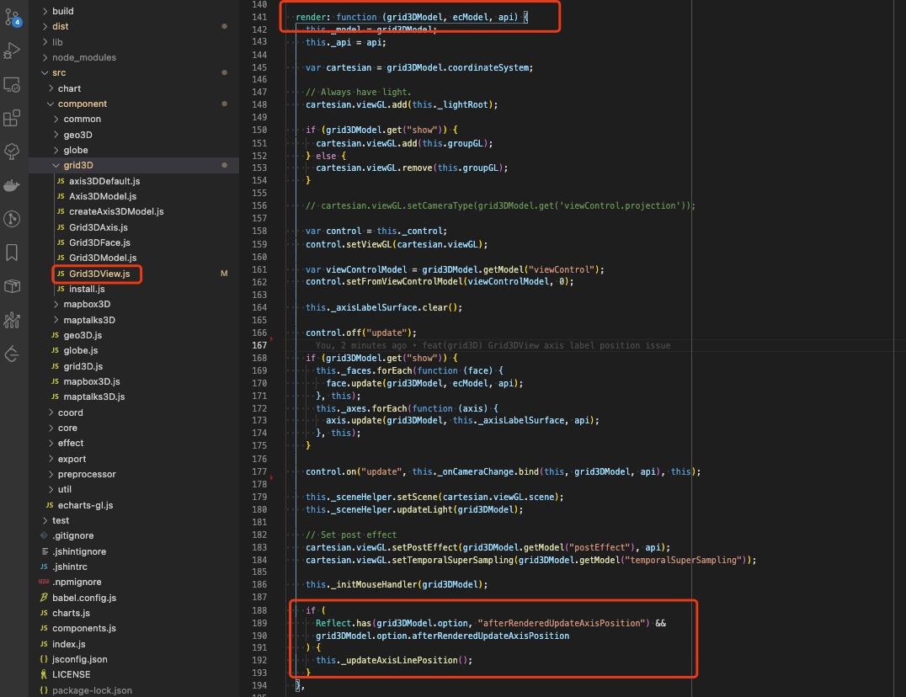Screen dimensions: 906x697
Task: Open the Docker whale view
Action: [12, 185]
